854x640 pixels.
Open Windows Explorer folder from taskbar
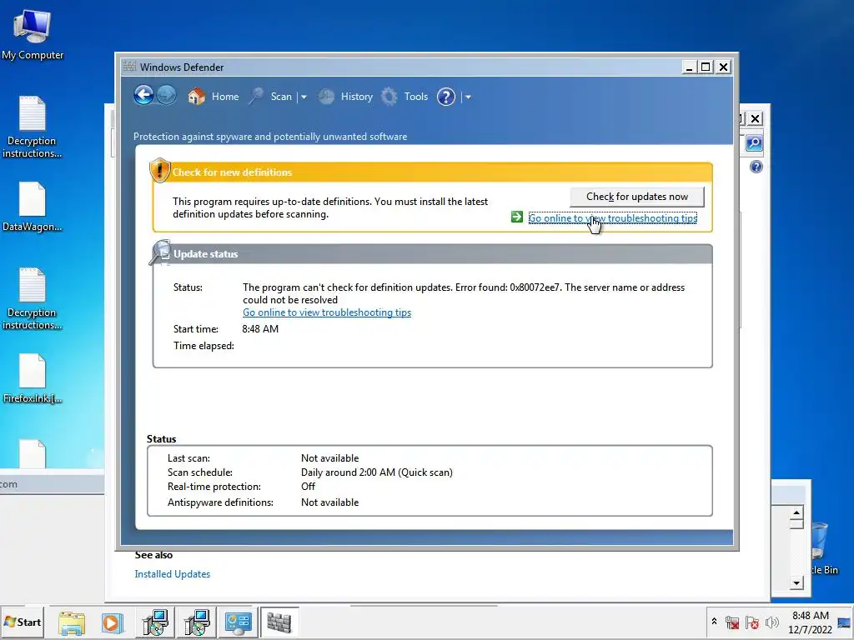(72, 622)
